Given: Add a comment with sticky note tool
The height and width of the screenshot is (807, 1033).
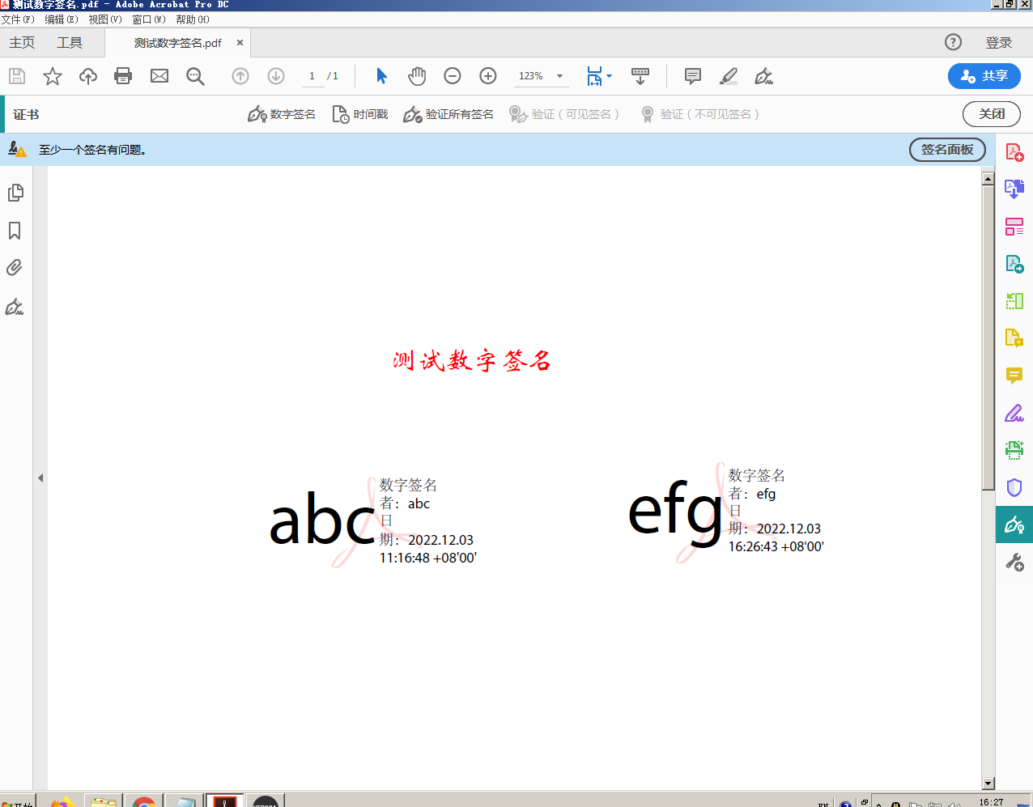Looking at the screenshot, I should tap(693, 76).
